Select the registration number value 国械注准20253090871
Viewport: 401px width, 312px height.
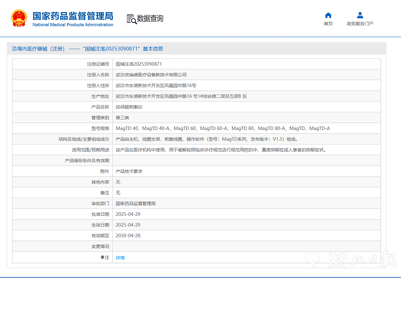pyautogui.click(x=139, y=64)
